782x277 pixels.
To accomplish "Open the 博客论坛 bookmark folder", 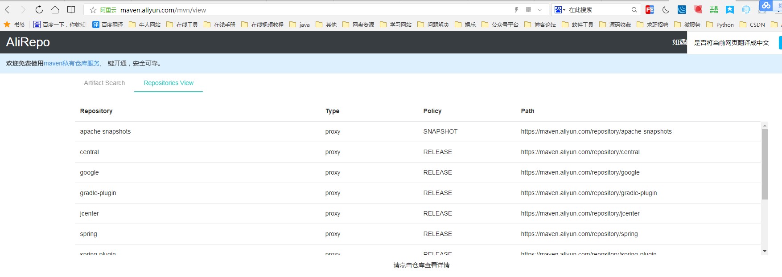I will click(540, 24).
